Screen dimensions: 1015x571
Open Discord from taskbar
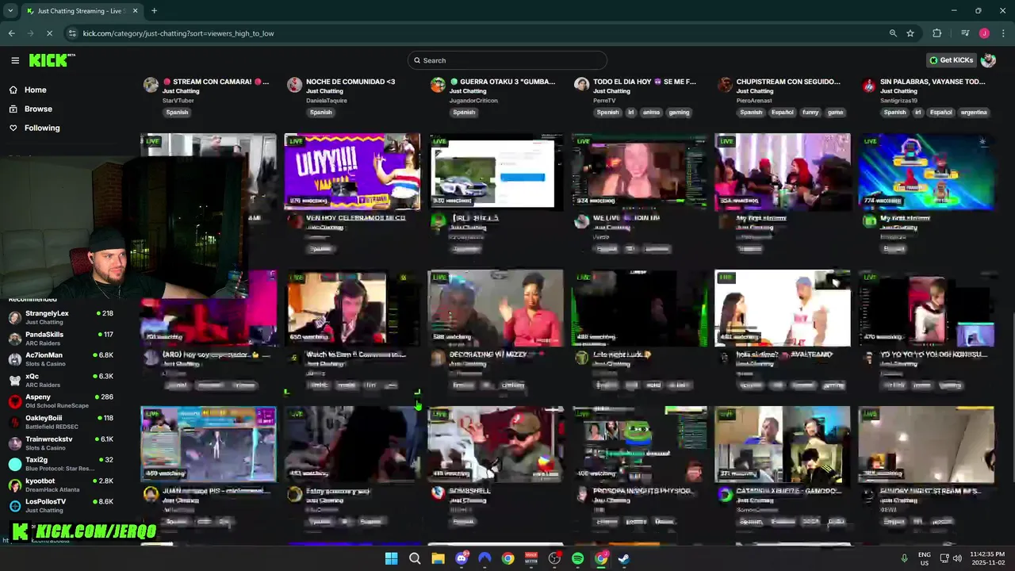tap(462, 558)
